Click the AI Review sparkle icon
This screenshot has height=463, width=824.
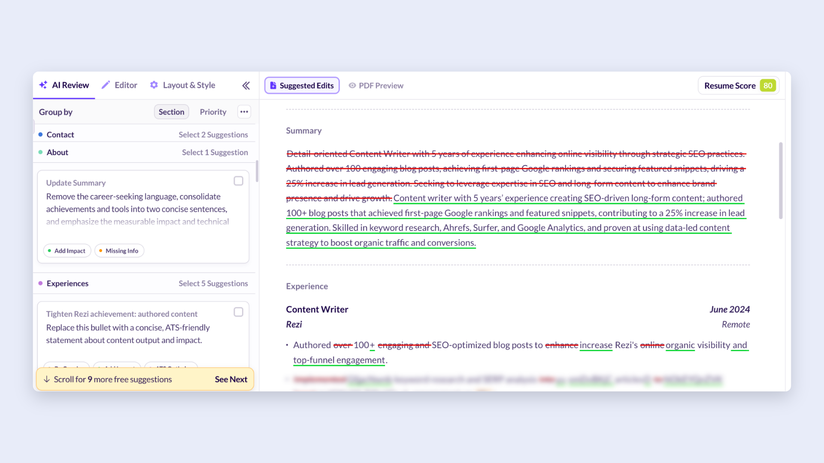pos(43,85)
